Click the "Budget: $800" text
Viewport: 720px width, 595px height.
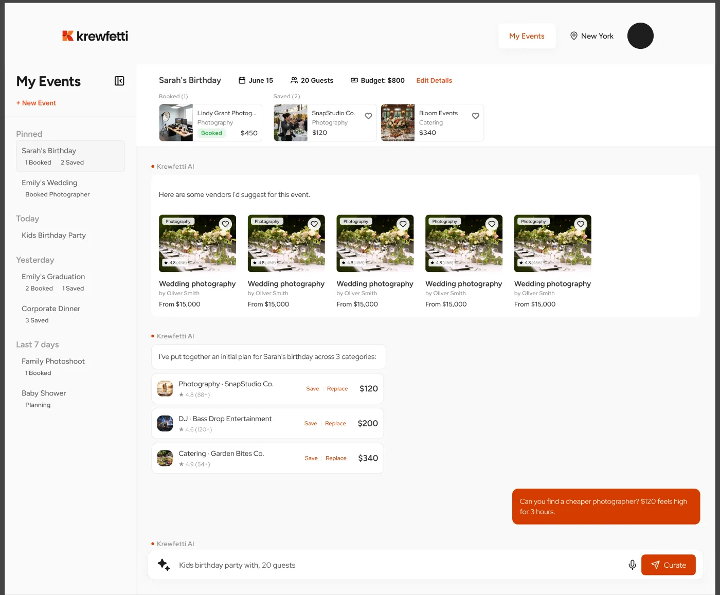point(383,80)
